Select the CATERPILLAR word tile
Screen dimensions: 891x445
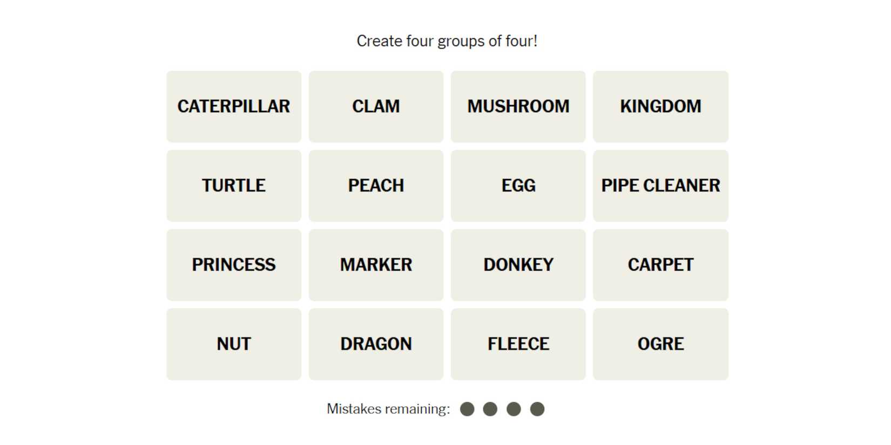234,106
